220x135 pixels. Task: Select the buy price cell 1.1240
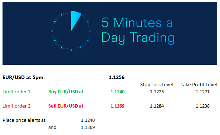pyautogui.click(x=117, y=92)
